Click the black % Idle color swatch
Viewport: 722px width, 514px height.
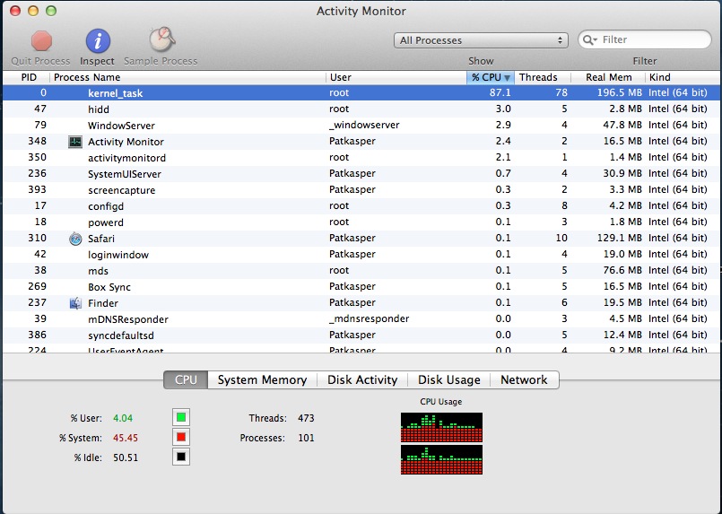click(181, 457)
